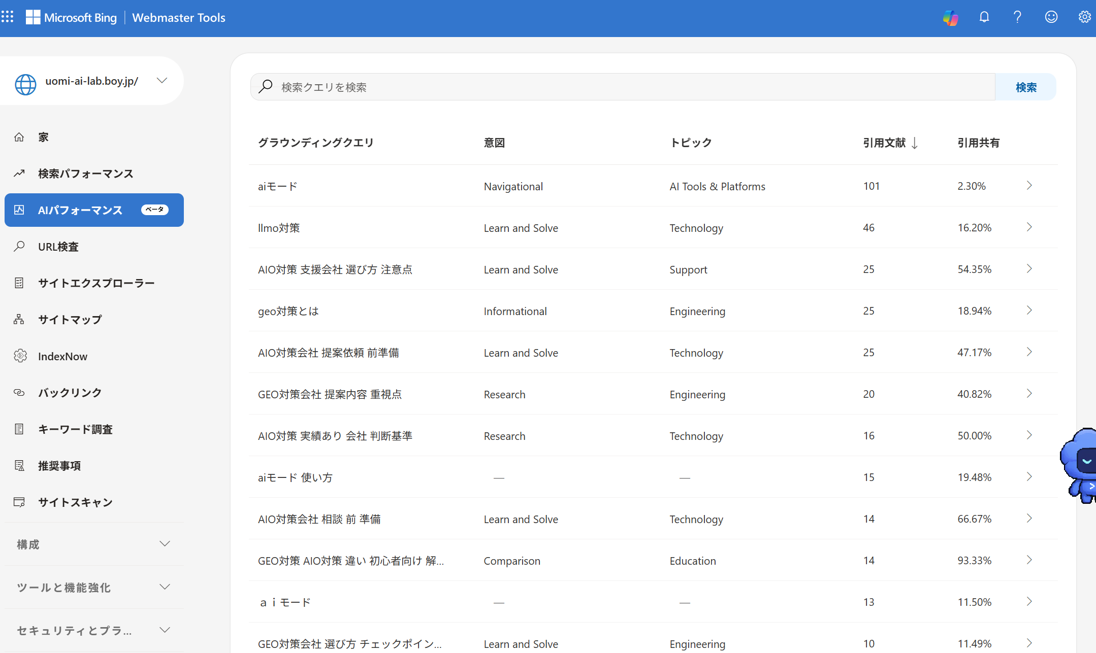Screen dimensions: 1096x653
Task: Click query AIO対策会社 提案依頼 前準備
Action: pyautogui.click(x=329, y=353)
